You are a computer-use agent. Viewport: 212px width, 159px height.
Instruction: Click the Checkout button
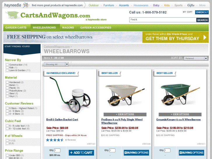[202, 12]
